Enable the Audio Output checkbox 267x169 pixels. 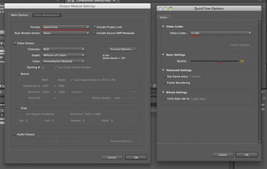point(15,134)
